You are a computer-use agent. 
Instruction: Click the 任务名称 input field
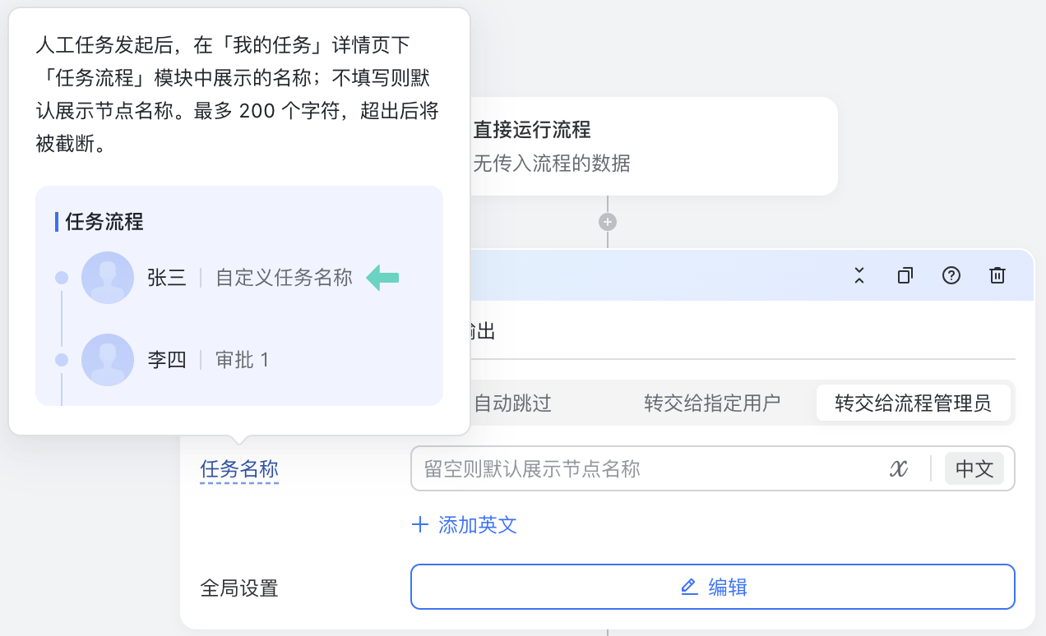coord(646,468)
